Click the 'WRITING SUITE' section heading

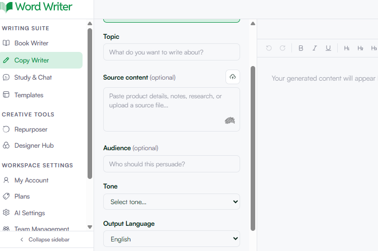tap(26, 28)
